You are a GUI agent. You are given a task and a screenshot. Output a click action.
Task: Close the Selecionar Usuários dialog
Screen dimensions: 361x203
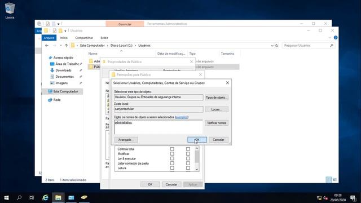227,83
